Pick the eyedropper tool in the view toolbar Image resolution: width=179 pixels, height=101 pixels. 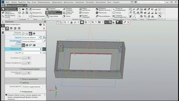[124, 22]
